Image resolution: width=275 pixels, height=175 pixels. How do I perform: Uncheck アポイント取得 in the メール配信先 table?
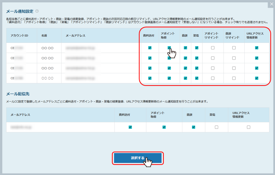[x=164, y=127]
